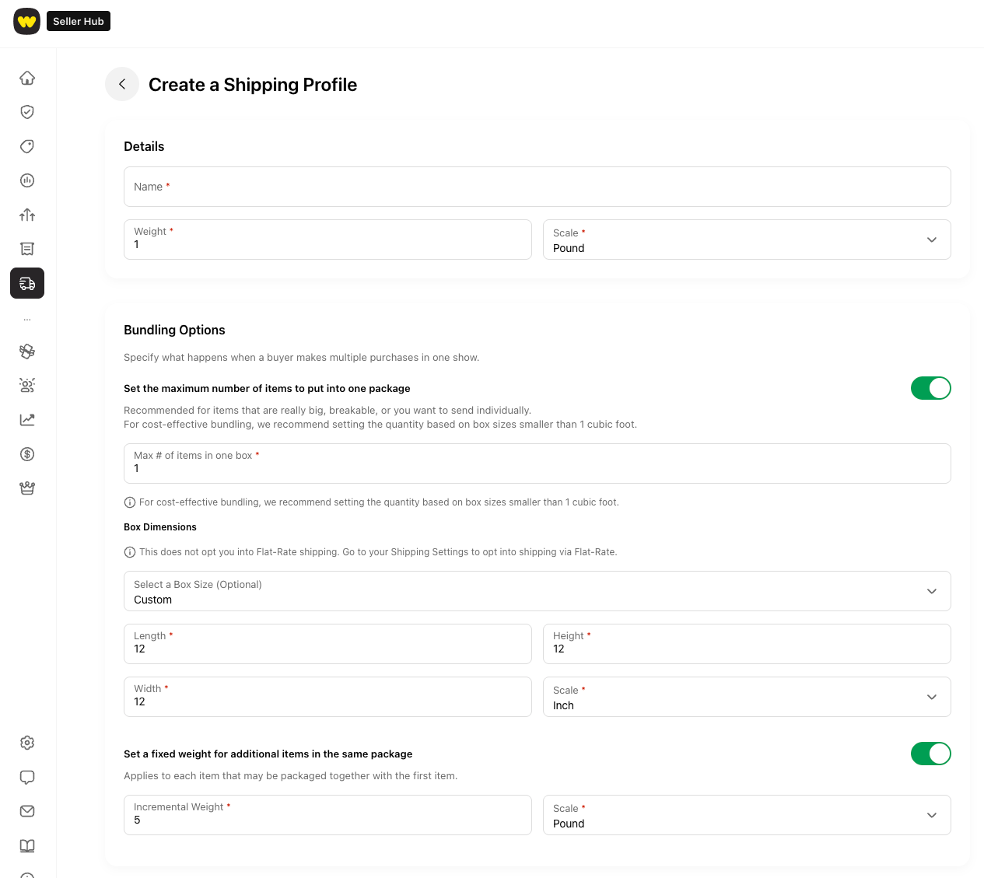Disable the maximum items per package toggle
The height and width of the screenshot is (878, 984).
click(930, 388)
